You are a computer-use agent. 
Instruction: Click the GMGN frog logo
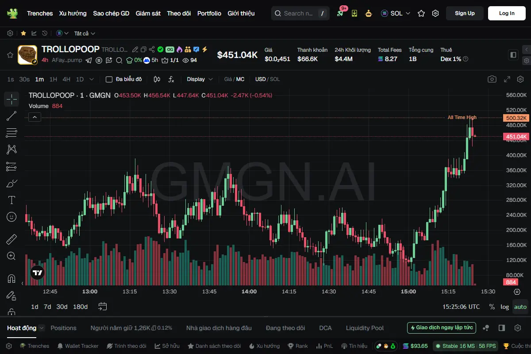coord(12,13)
